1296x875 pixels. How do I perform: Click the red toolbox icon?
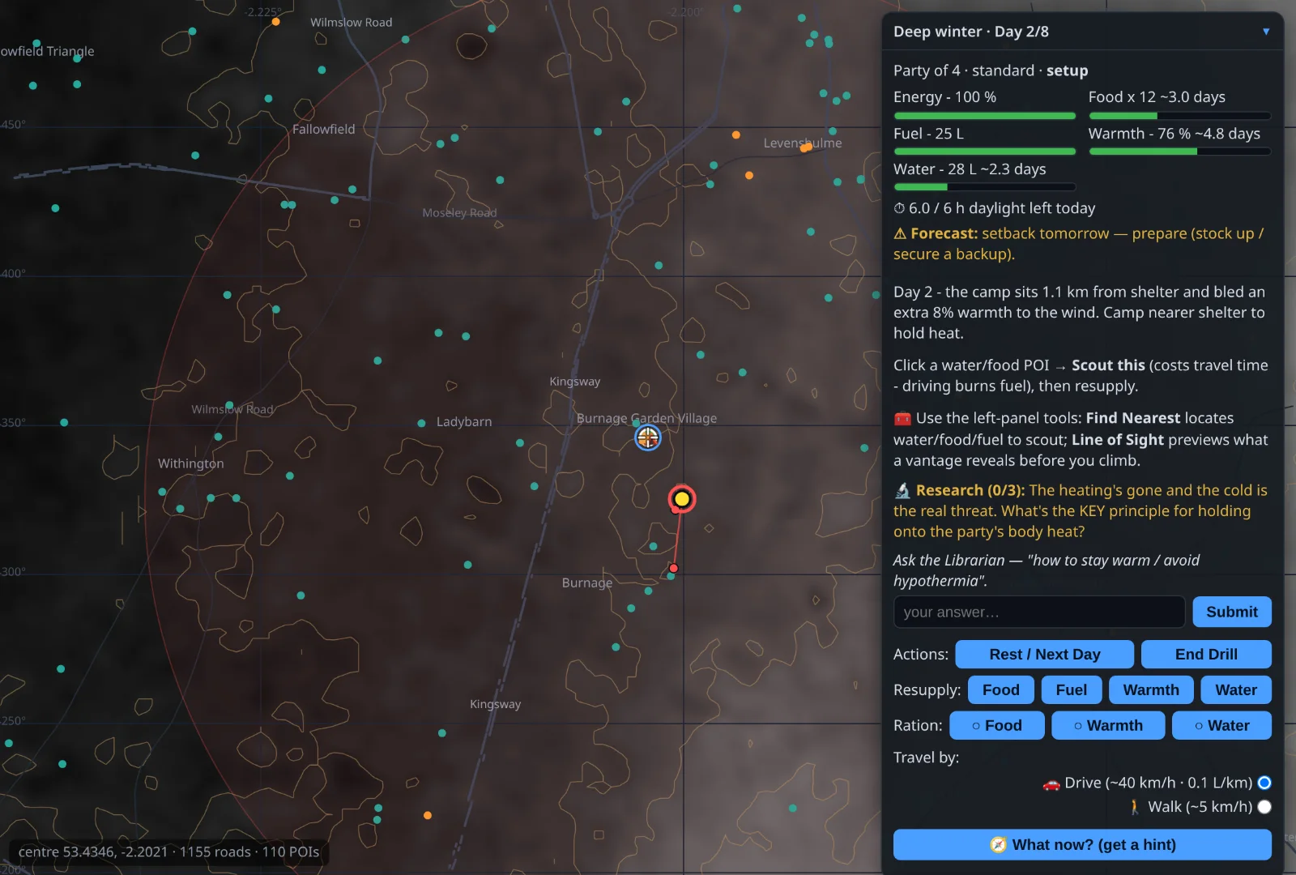tap(902, 419)
